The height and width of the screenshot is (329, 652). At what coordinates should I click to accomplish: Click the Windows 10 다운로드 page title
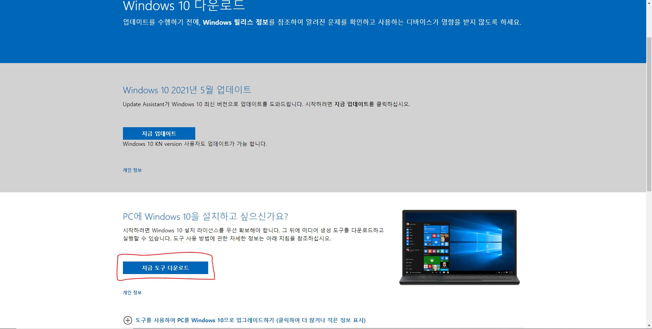184,6
